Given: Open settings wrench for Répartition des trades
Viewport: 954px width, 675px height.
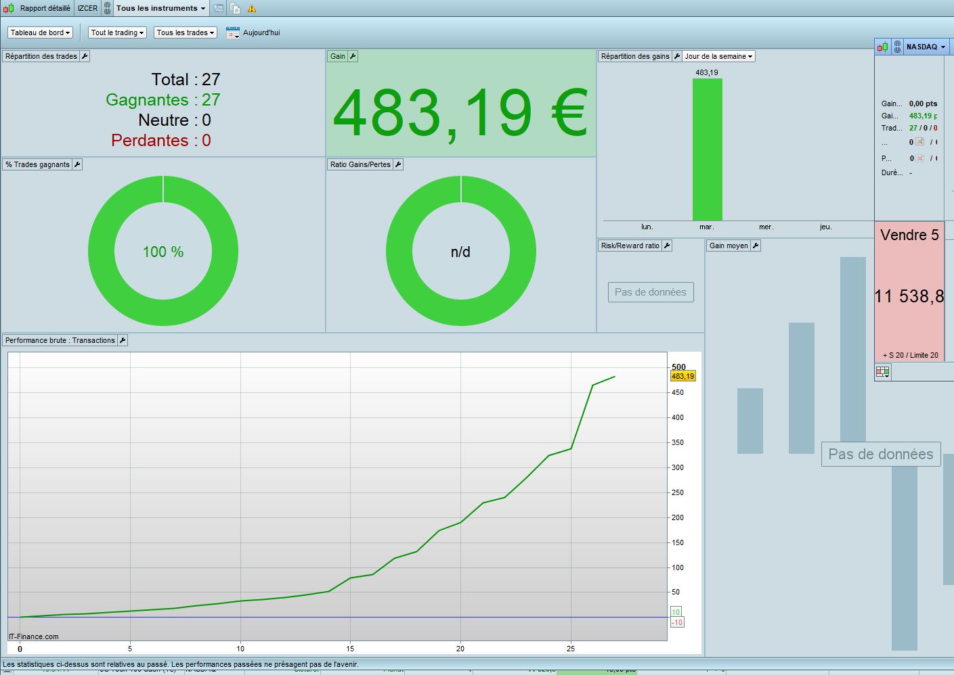Looking at the screenshot, I should point(85,56).
